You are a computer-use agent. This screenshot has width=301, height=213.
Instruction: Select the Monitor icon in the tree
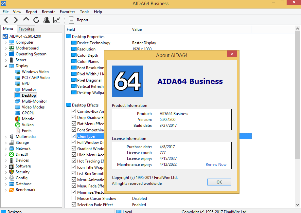pos(18,89)
